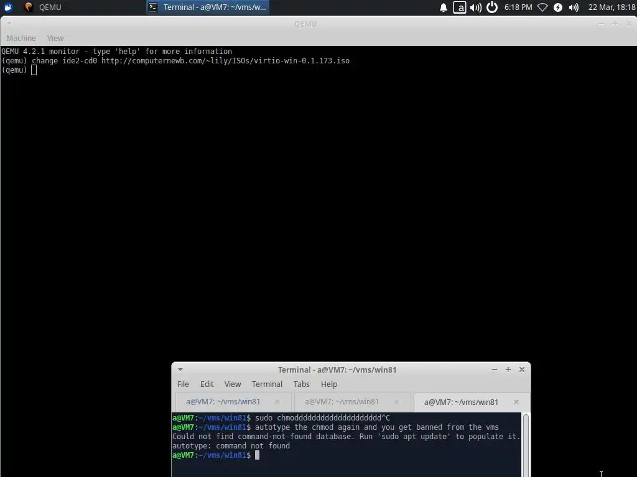
Task: Open the network wifi indicator
Action: pyautogui.click(x=542, y=7)
